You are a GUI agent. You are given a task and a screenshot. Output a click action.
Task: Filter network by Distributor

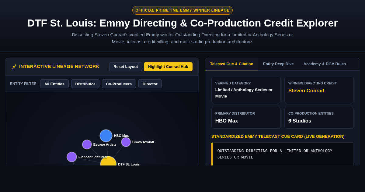(85, 84)
